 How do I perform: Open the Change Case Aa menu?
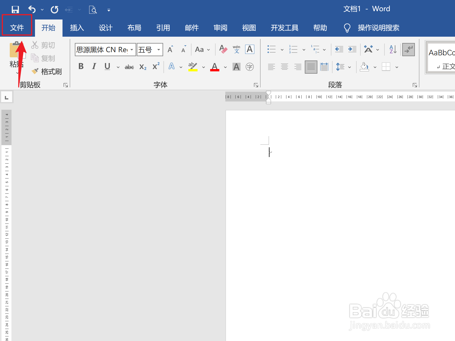click(x=202, y=50)
